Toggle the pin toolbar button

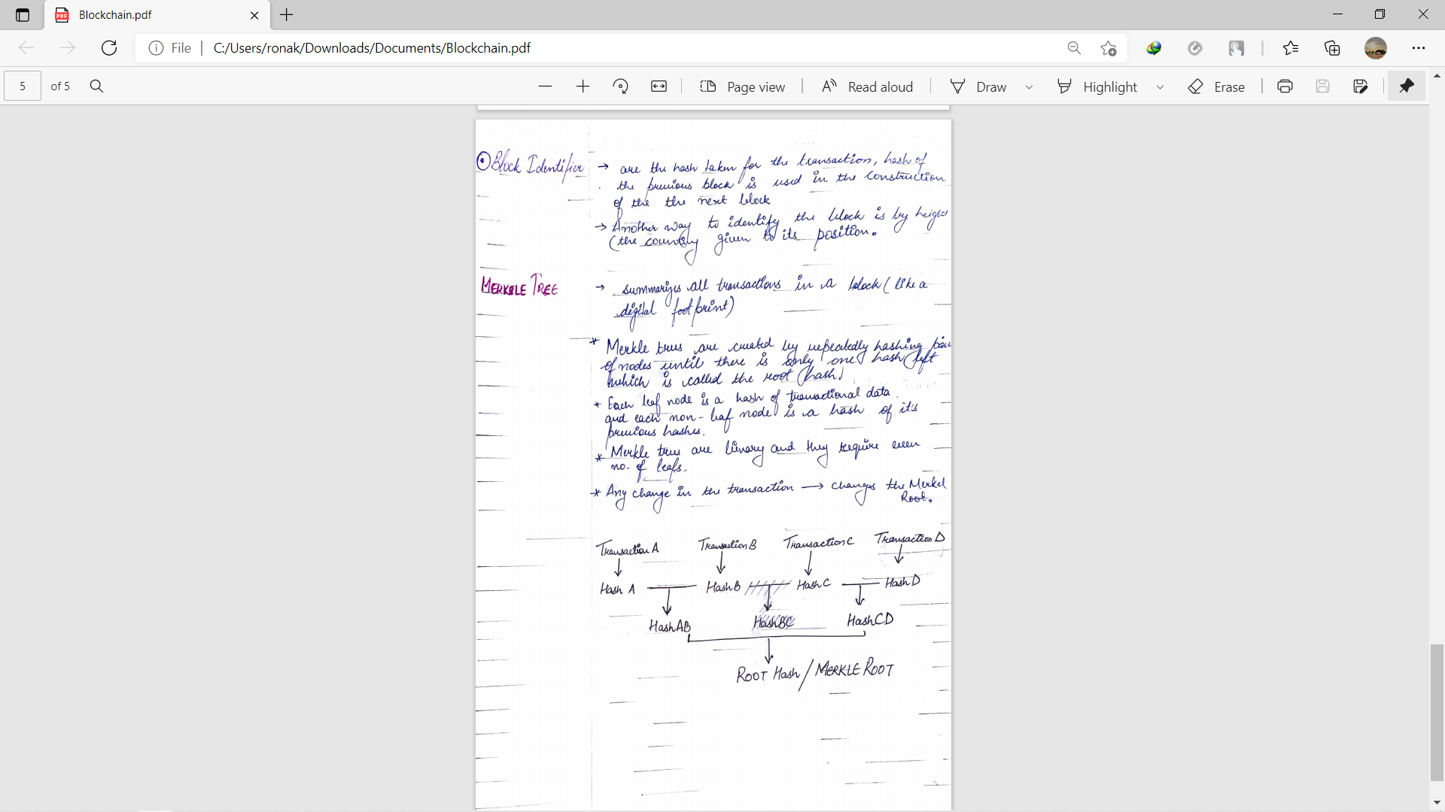coord(1406,86)
